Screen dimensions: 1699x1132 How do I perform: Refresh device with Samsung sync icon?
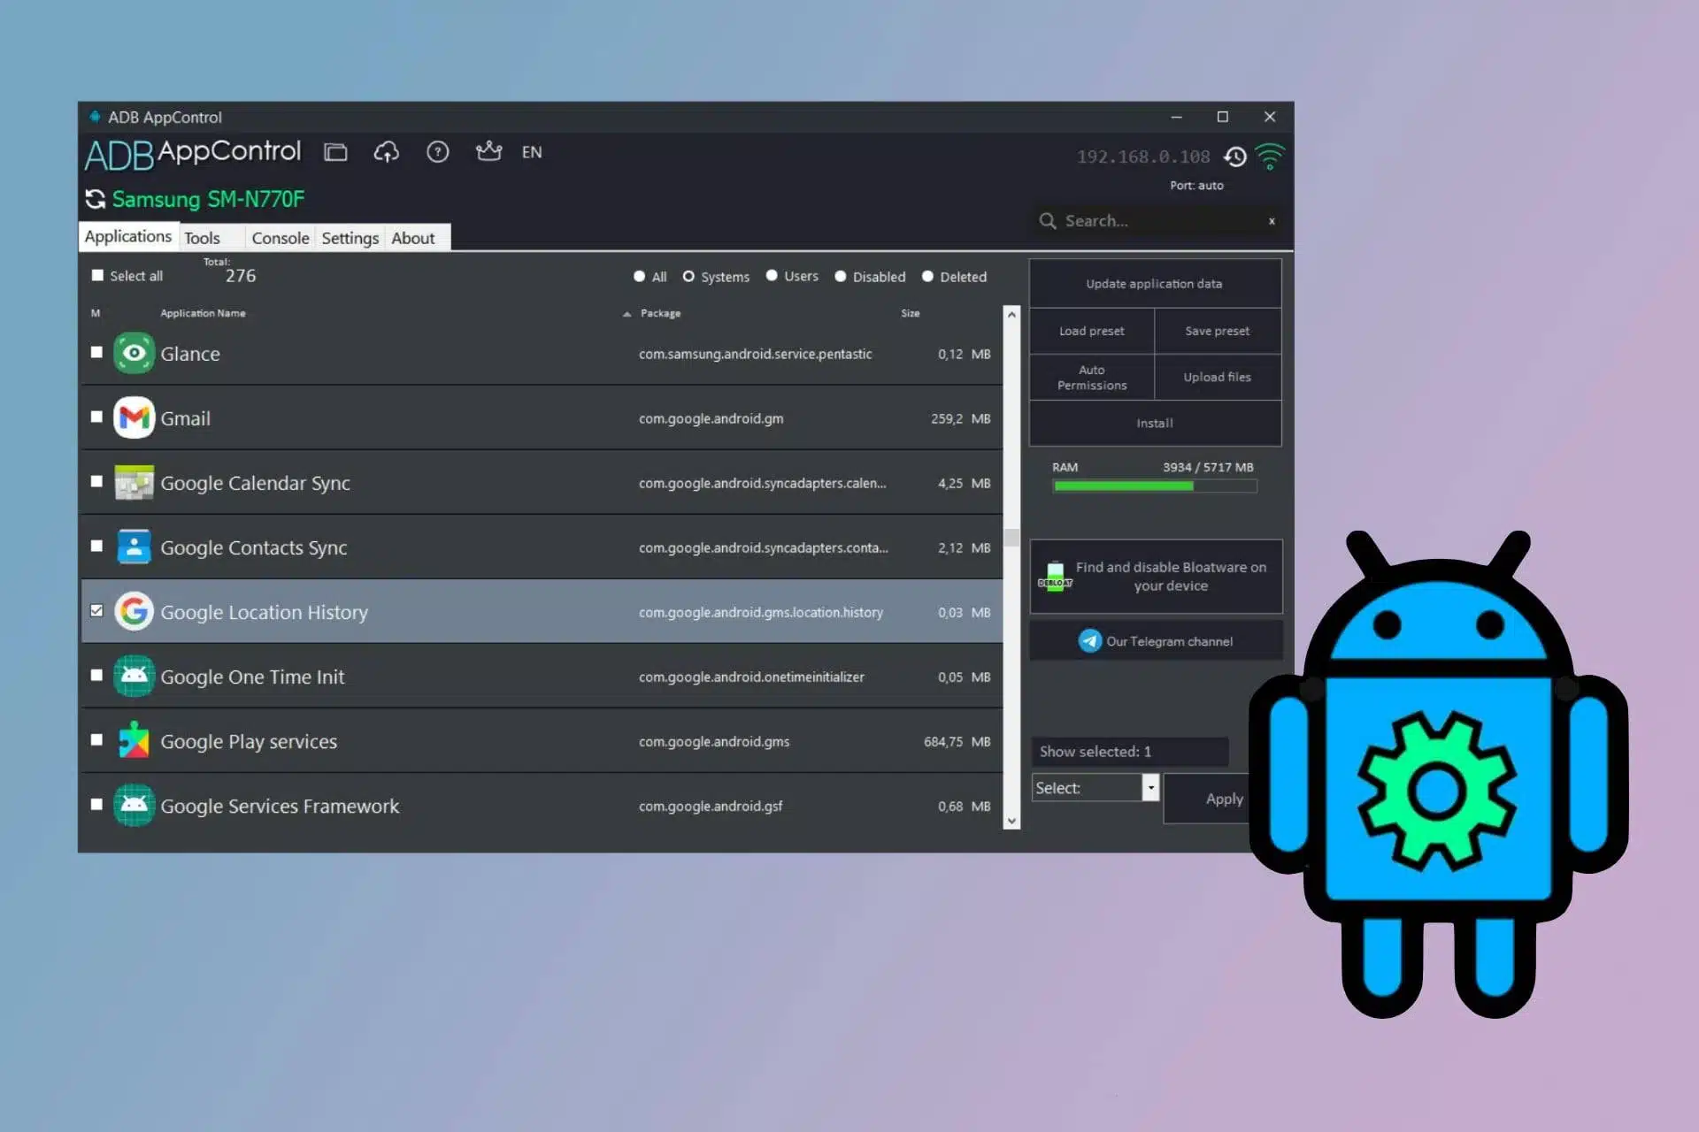click(x=96, y=199)
